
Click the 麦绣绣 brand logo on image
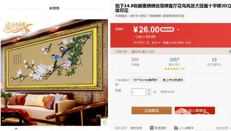coord(17,28)
